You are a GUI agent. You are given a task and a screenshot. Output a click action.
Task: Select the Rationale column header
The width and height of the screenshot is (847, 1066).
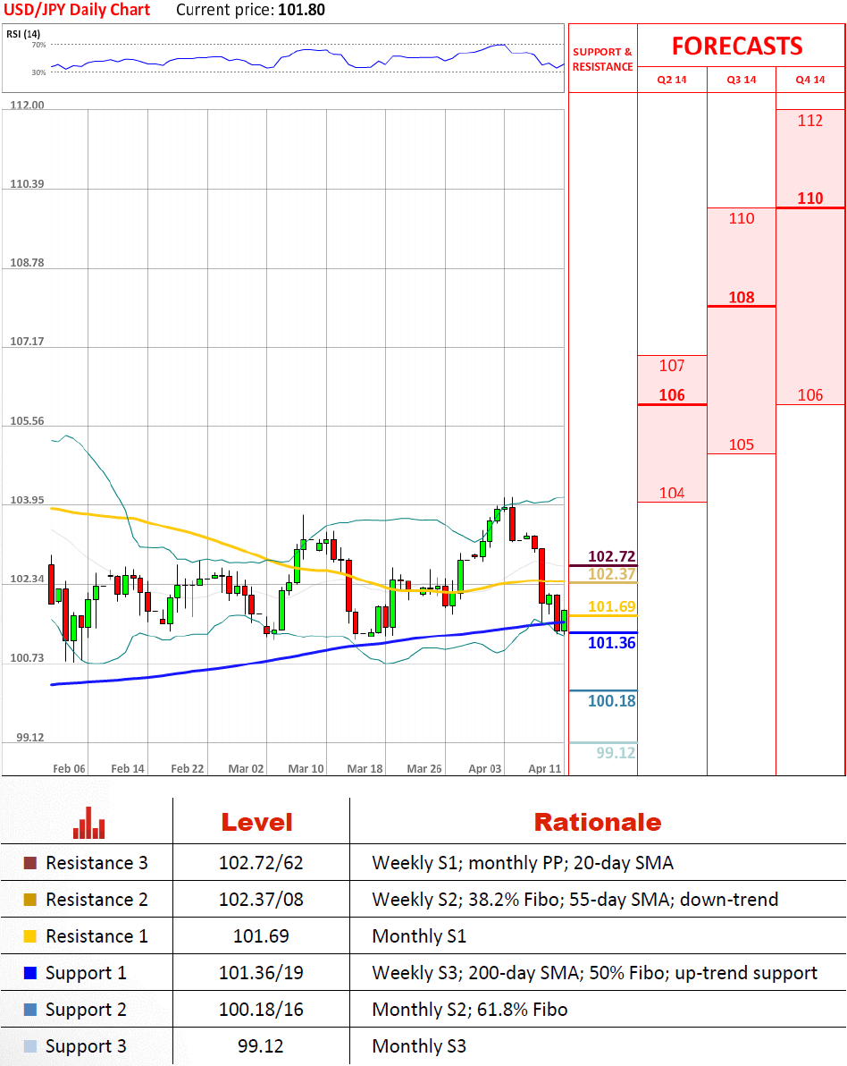click(597, 823)
